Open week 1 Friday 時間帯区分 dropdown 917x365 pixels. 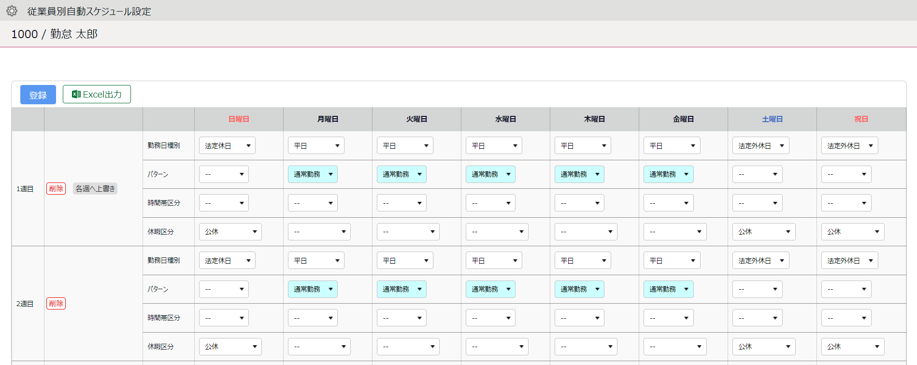point(668,203)
